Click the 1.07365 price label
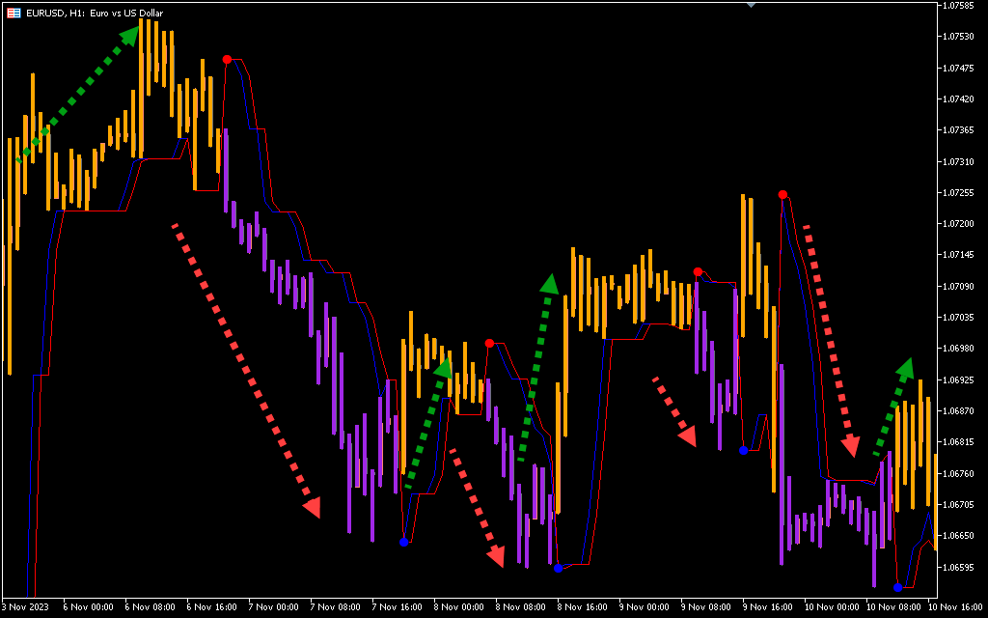The width and height of the screenshot is (988, 618). tap(960, 130)
